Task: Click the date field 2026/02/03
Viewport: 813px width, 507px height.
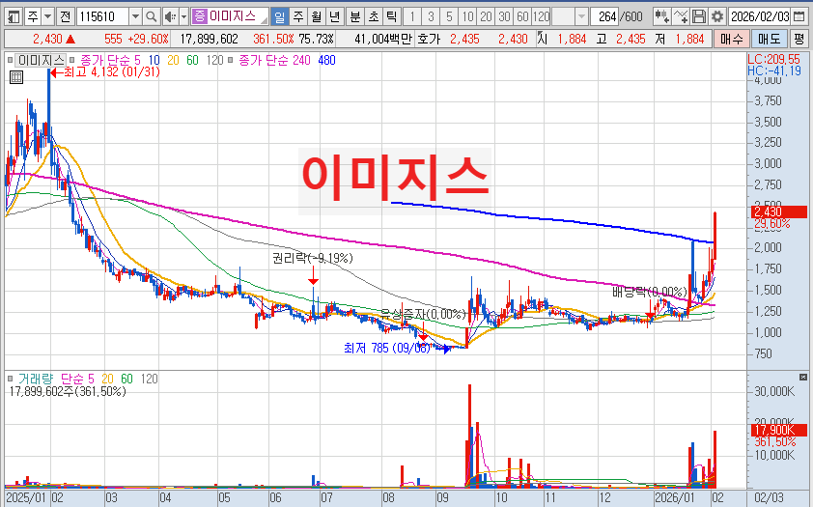Action: [760, 17]
